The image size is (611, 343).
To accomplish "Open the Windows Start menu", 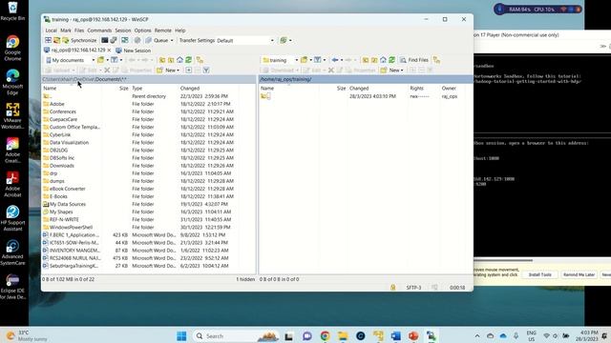I will click(x=181, y=335).
